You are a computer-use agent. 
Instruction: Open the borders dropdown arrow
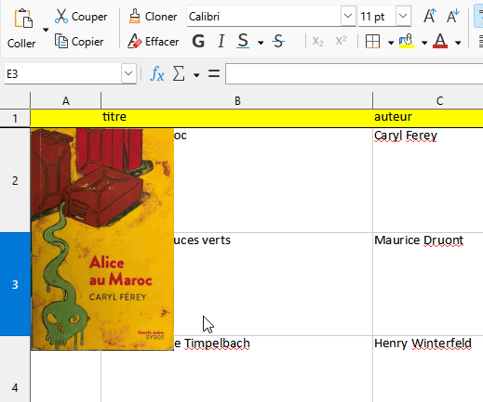point(391,43)
